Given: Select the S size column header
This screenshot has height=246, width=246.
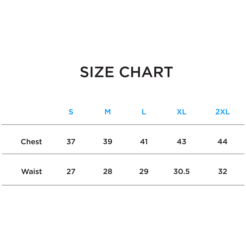Looking at the screenshot, I should click(71, 112).
